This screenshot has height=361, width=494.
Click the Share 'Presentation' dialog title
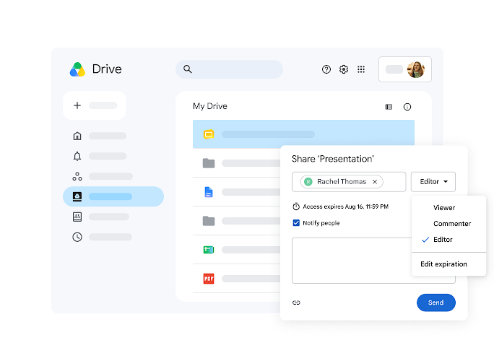point(333,159)
